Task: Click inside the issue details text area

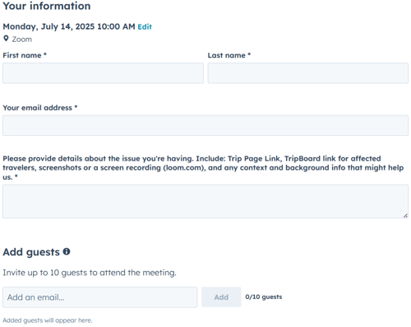Action: click(x=205, y=202)
